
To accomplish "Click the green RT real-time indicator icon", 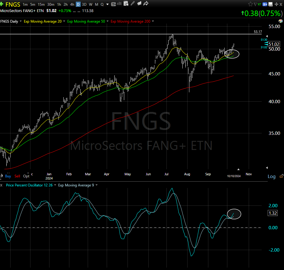I will pos(259,4).
